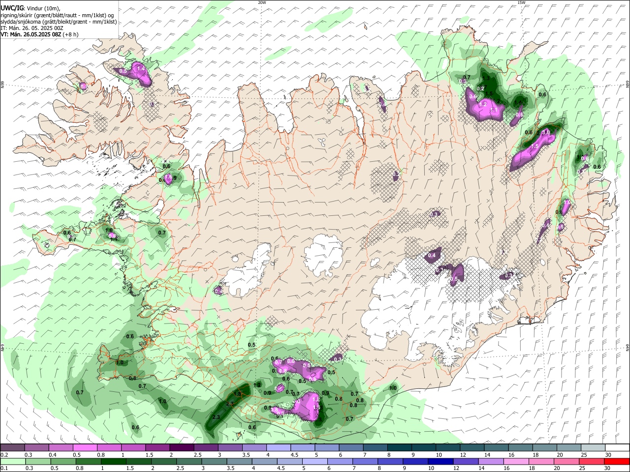Select the bright red 30 swatch in lower legend row
This screenshot has height=472, width=630.
coord(616,462)
